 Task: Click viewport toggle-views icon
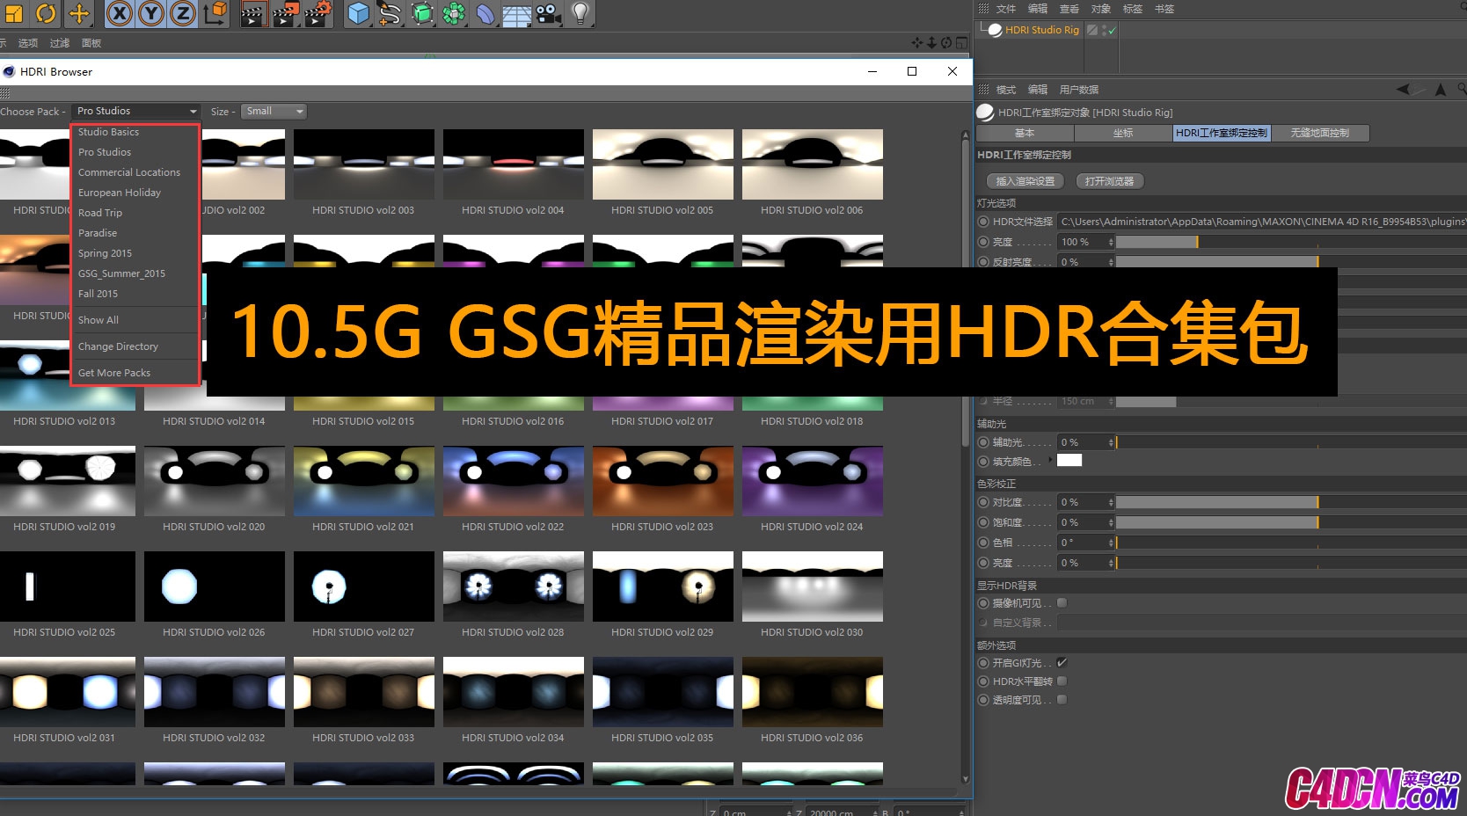(x=961, y=42)
